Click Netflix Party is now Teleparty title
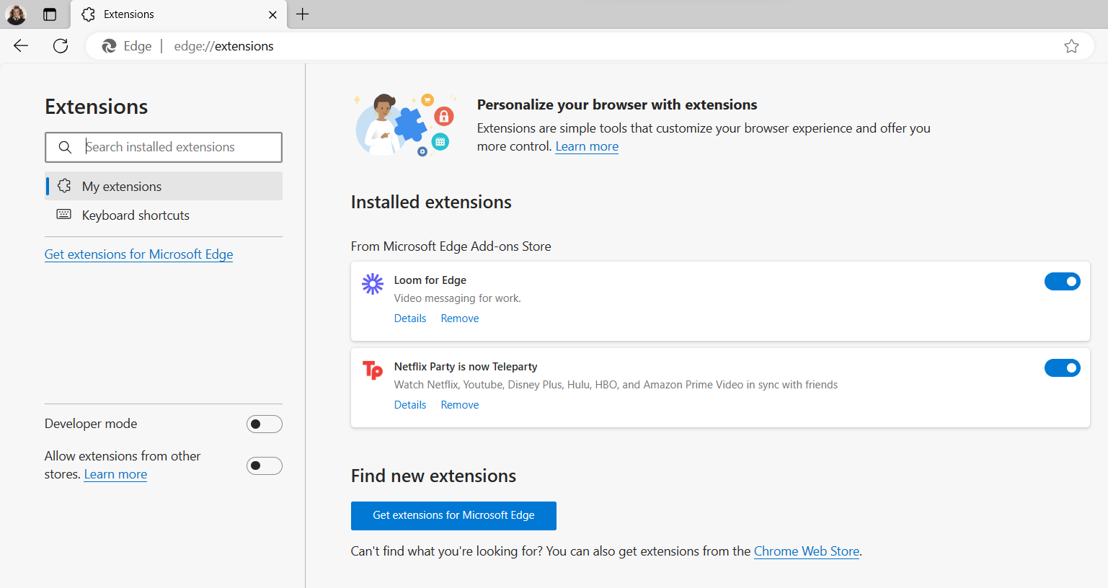1108x588 pixels. 466,367
